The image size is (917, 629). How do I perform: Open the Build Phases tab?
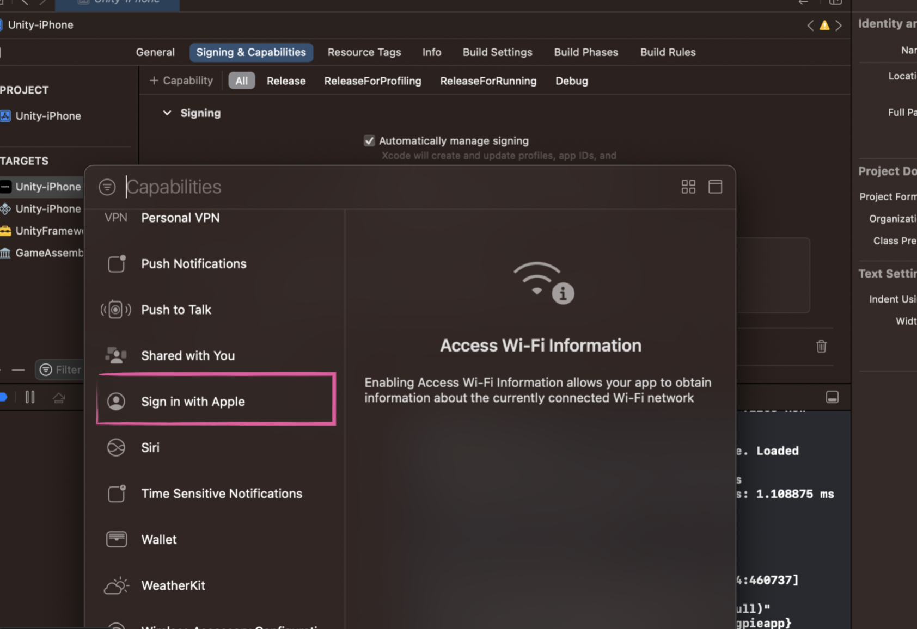tap(586, 52)
